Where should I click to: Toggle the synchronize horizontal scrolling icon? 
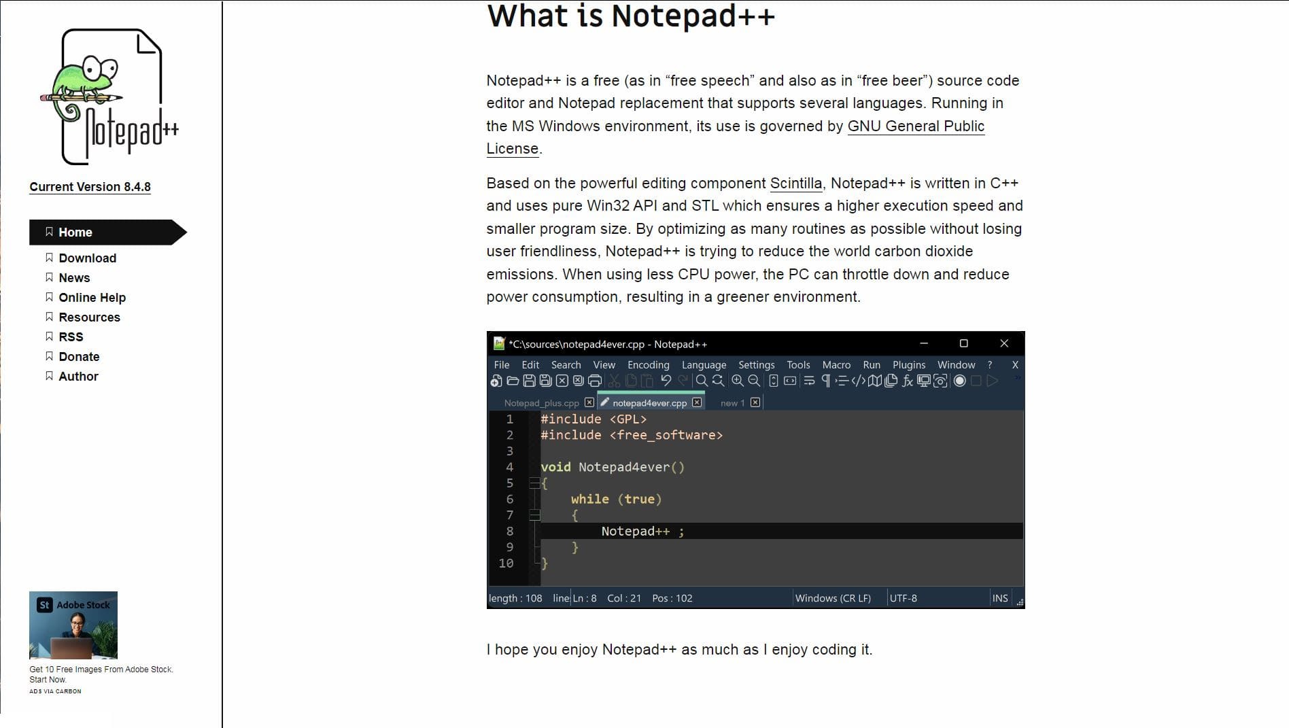coord(790,381)
